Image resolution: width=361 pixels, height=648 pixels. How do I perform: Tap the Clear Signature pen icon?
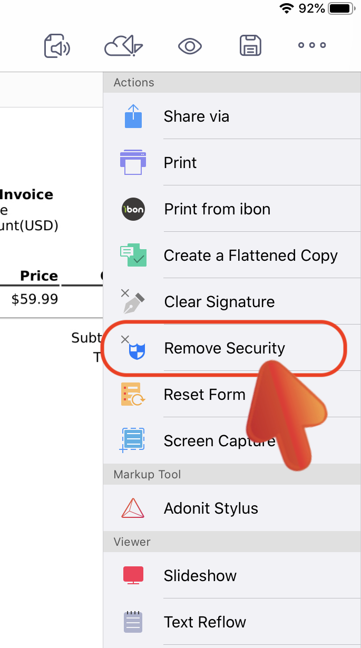(133, 301)
